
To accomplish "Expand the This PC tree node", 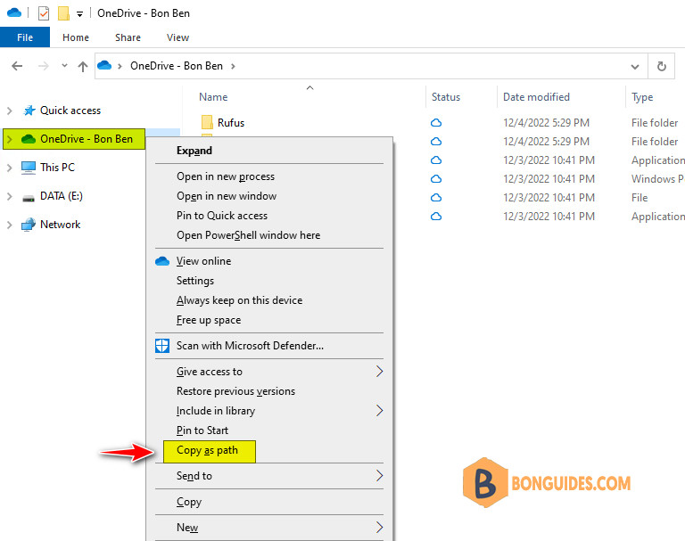I will coord(9,168).
